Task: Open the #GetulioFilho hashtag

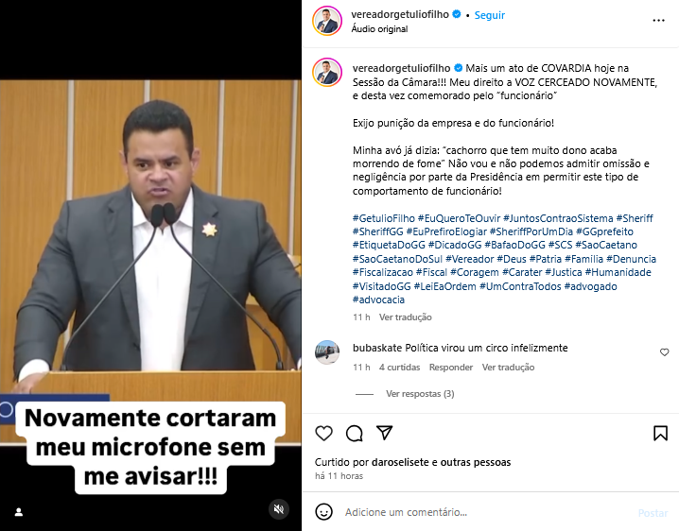Action: [x=384, y=218]
